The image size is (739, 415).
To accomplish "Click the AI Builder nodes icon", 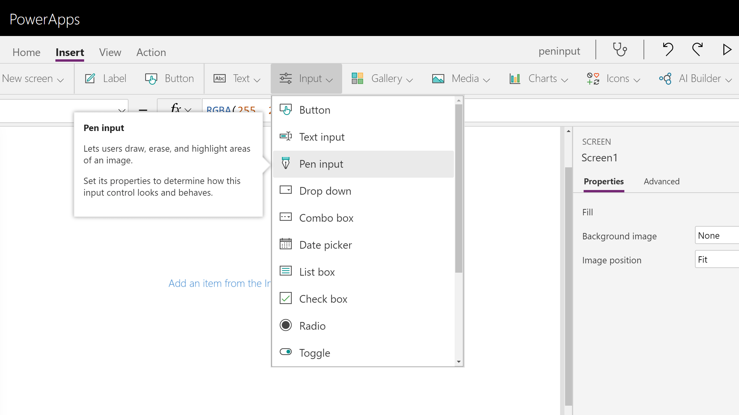I will [665, 79].
